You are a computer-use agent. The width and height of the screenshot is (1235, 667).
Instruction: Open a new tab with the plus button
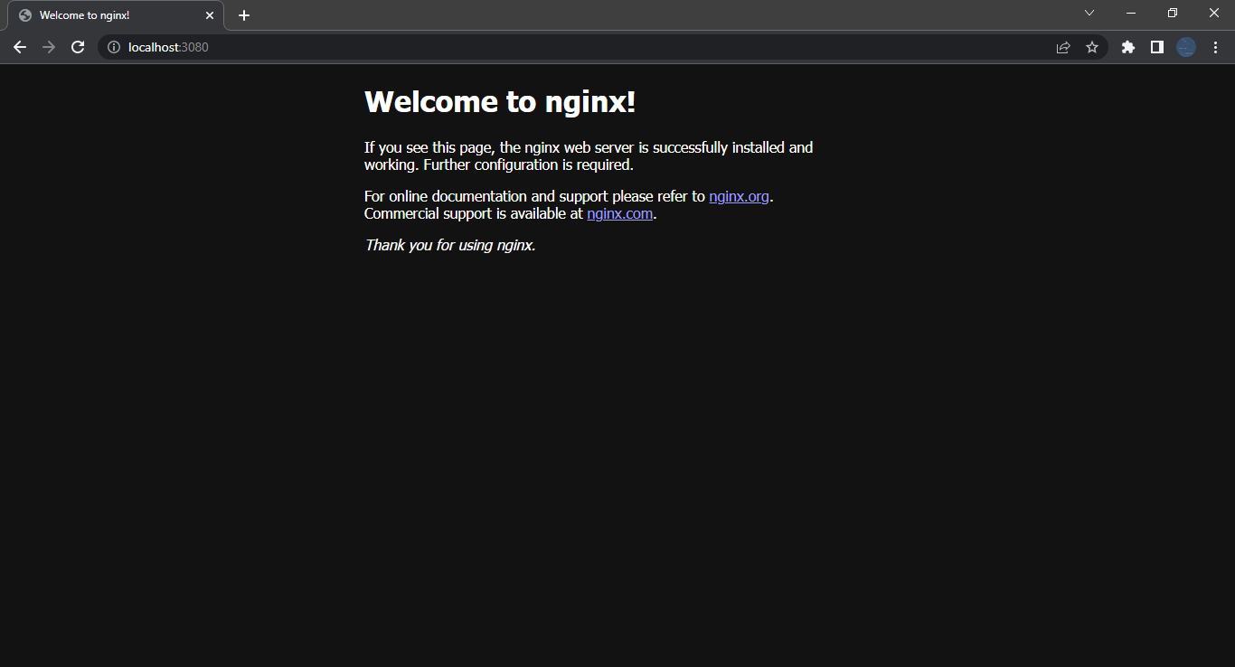pyautogui.click(x=244, y=15)
